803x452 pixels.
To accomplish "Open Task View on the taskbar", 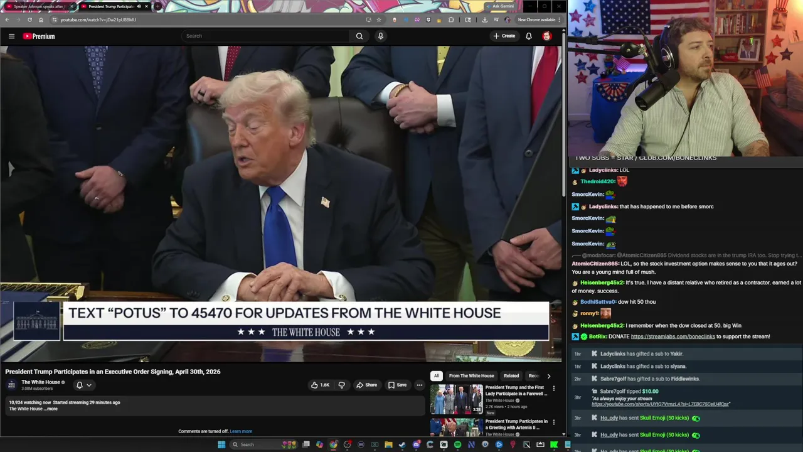I will 306,444.
